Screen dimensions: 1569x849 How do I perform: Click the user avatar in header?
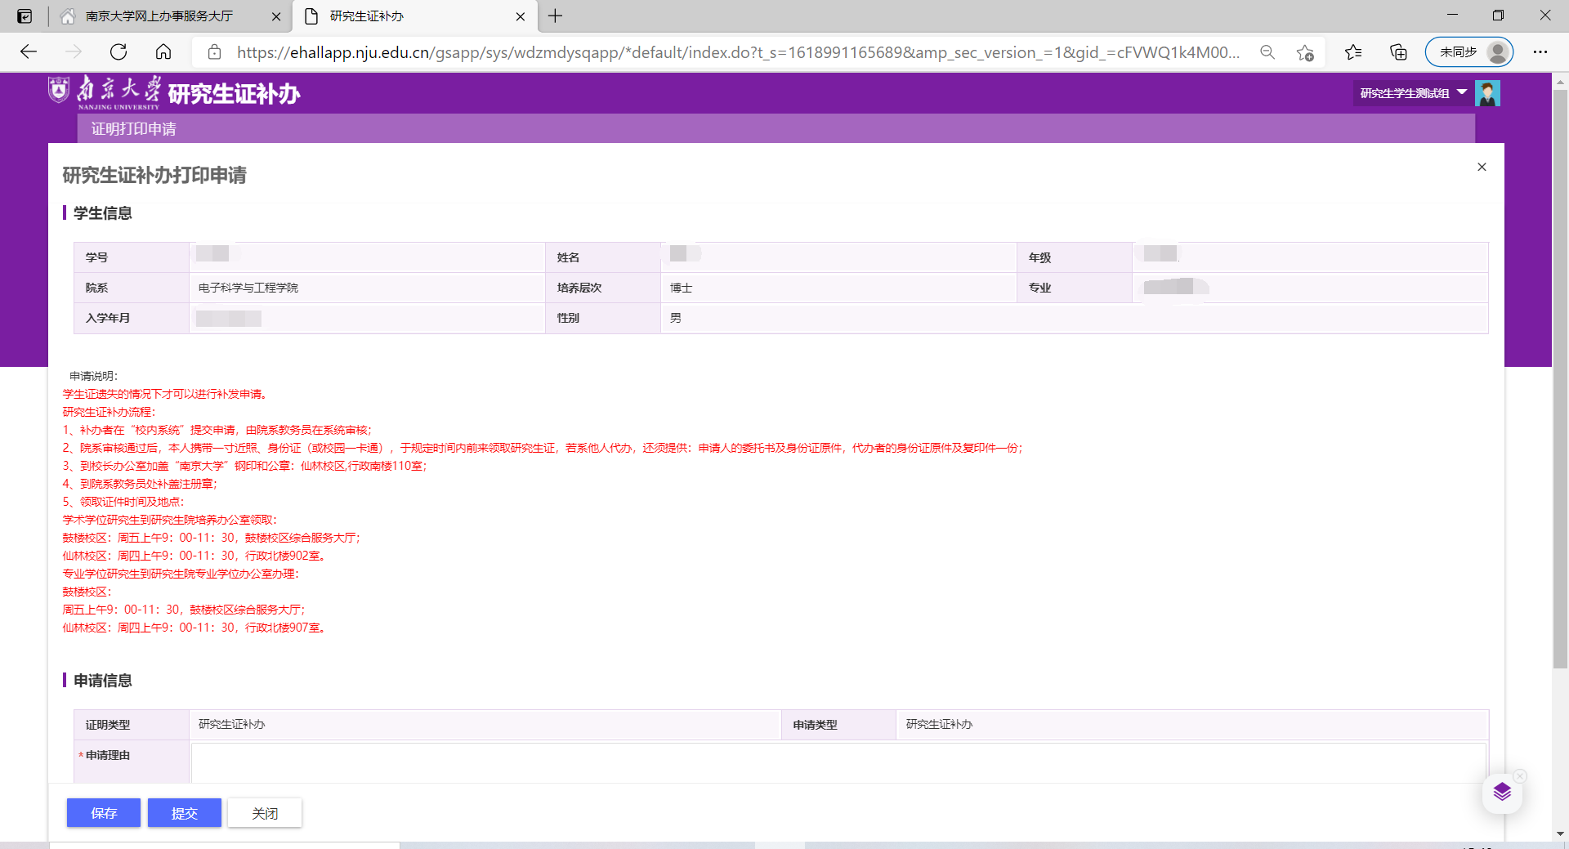(x=1487, y=93)
